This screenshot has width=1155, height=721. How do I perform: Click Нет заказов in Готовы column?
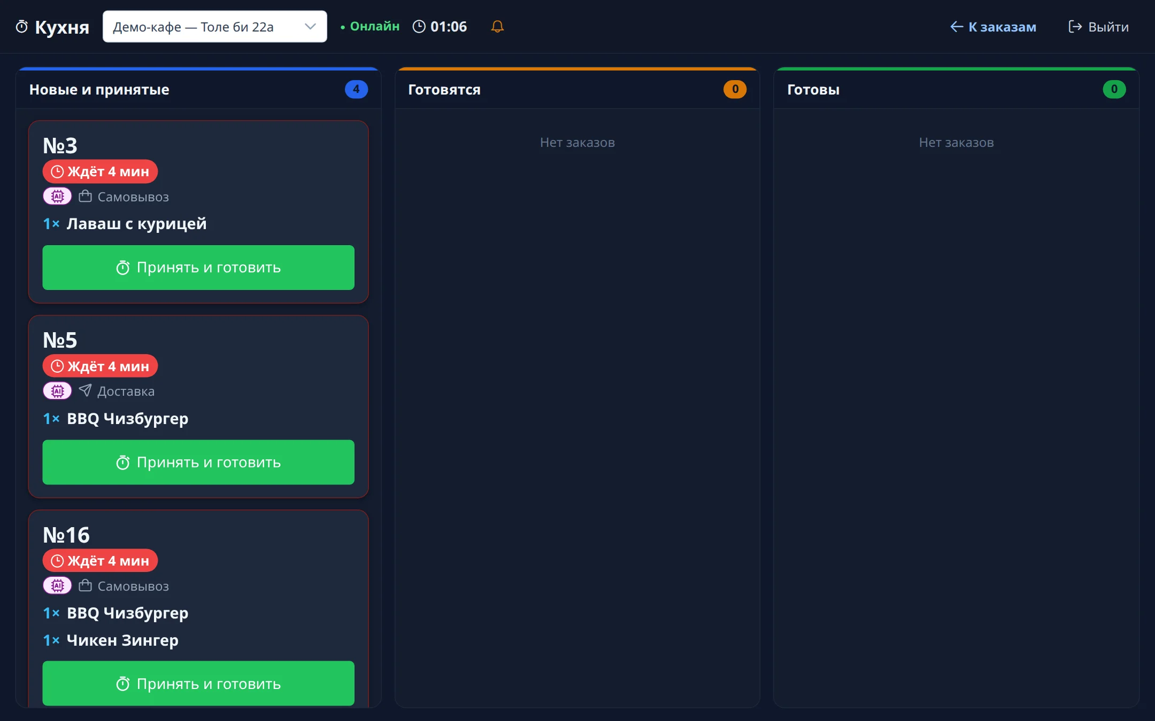(x=956, y=143)
